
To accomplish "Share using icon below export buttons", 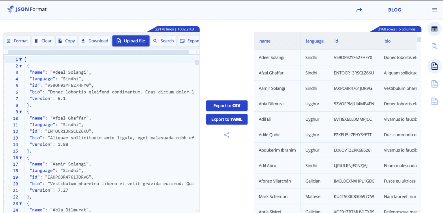I will tap(227, 135).
